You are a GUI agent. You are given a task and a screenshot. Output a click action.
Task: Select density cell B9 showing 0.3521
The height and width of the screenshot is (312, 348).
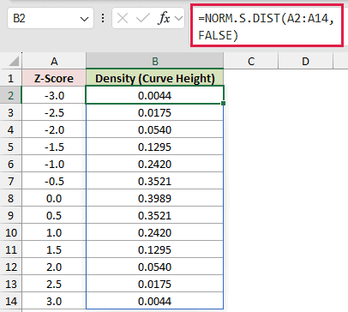click(x=155, y=215)
